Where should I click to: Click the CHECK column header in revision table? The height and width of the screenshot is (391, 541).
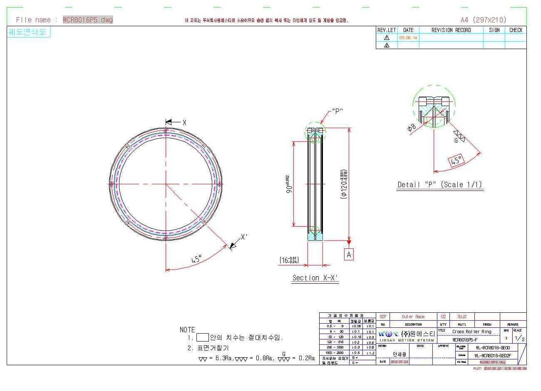[x=516, y=30]
